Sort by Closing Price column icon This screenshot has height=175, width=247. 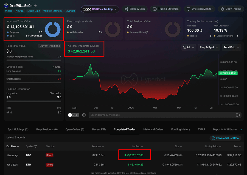click(x=220, y=146)
